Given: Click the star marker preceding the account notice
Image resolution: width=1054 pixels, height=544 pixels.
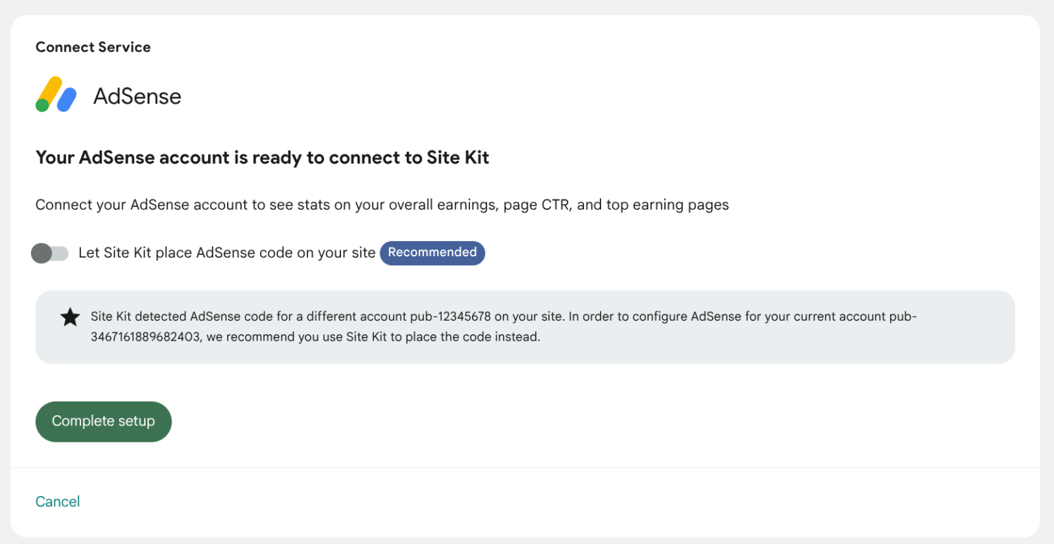Looking at the screenshot, I should 71,317.
